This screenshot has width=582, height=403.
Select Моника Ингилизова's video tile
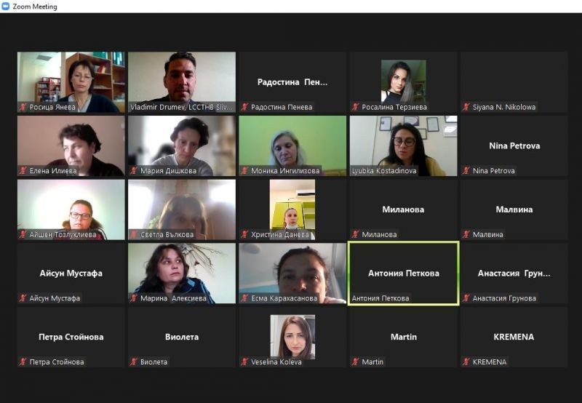pyautogui.click(x=292, y=145)
